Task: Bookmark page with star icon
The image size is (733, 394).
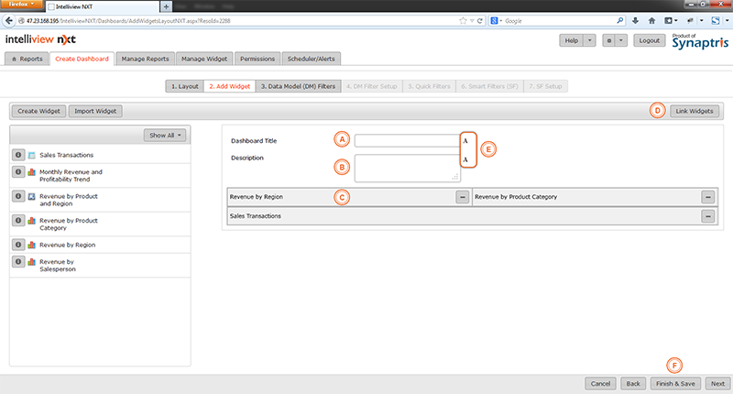Action: pos(463,20)
